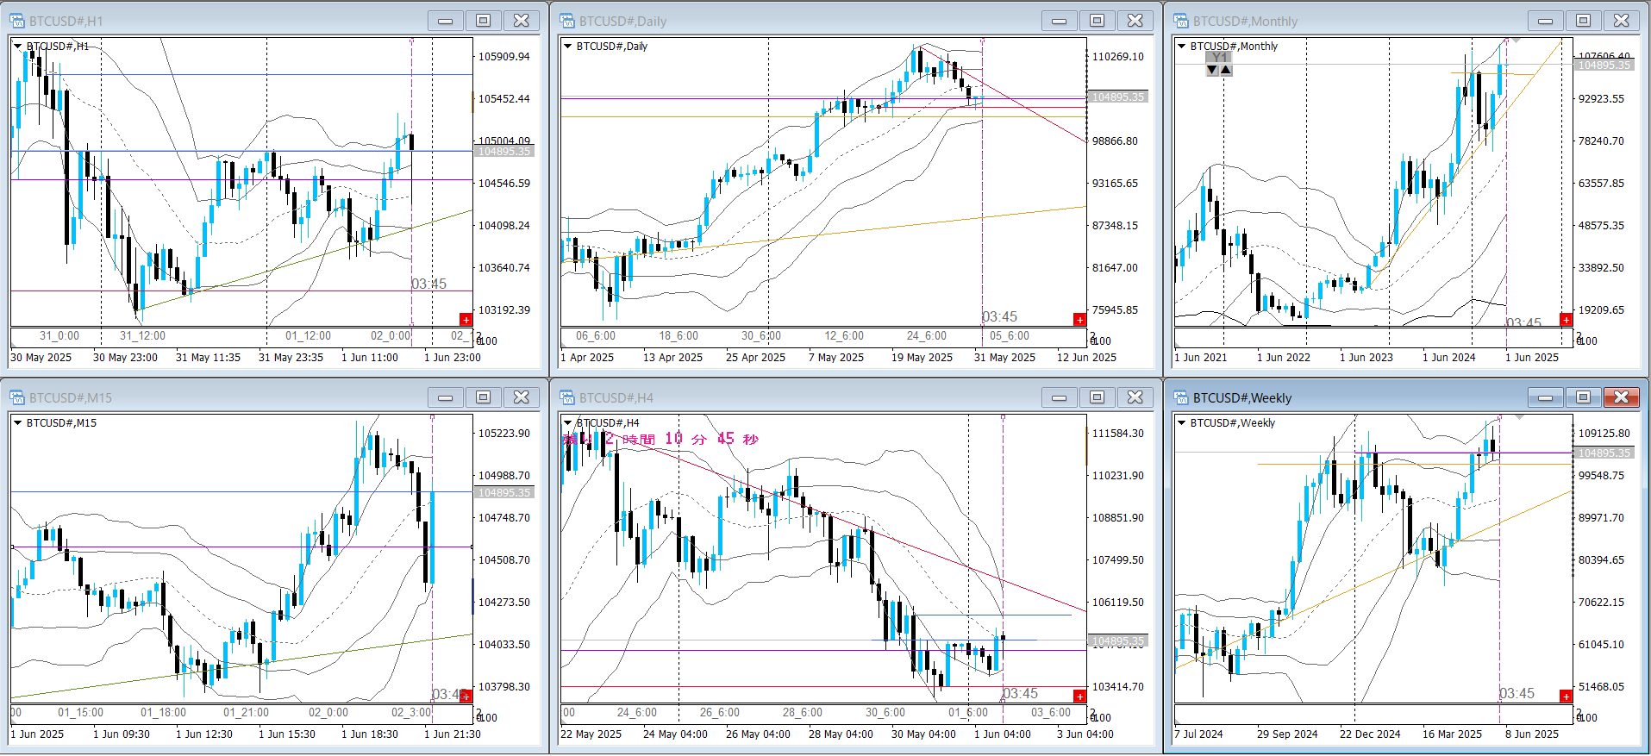Click the pink countdown timer text in H4 chart
The height and width of the screenshot is (756, 1651).
point(660,439)
